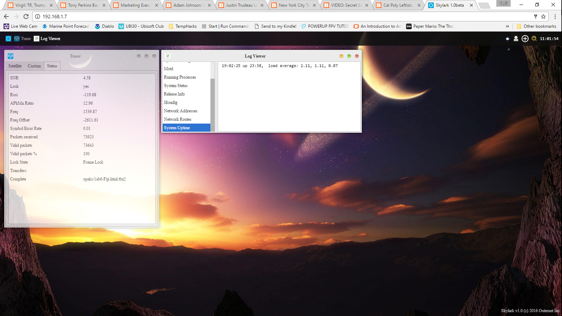Click the circled plus icon in the panel
Screen dimensions: 562x316
(525, 39)
